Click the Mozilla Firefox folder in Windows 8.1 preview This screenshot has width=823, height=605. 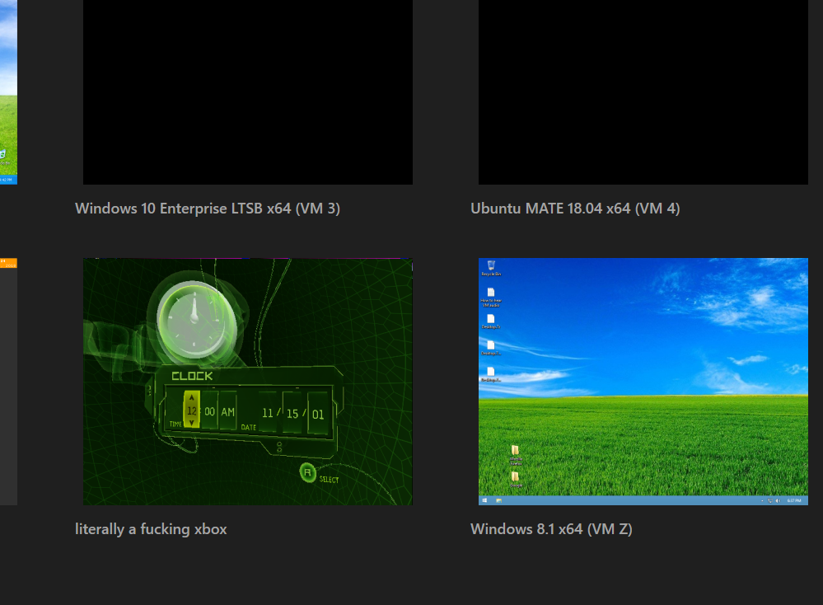pyautogui.click(x=515, y=452)
